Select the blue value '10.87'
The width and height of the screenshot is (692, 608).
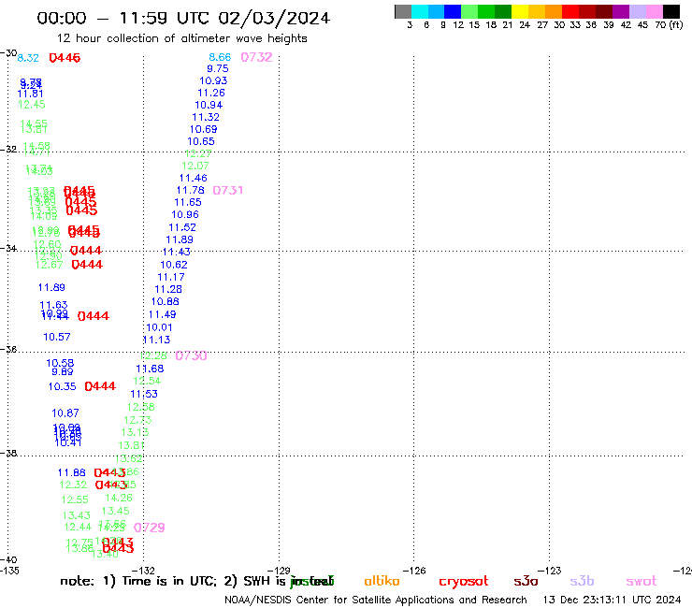(x=65, y=413)
